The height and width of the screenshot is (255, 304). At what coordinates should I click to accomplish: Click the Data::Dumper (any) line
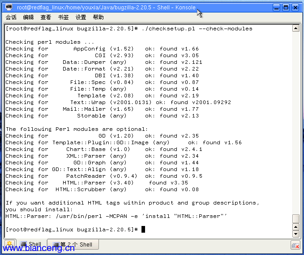[x=104, y=62]
